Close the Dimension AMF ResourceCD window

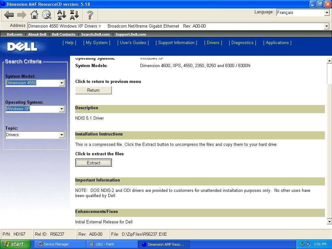coord(327,4)
